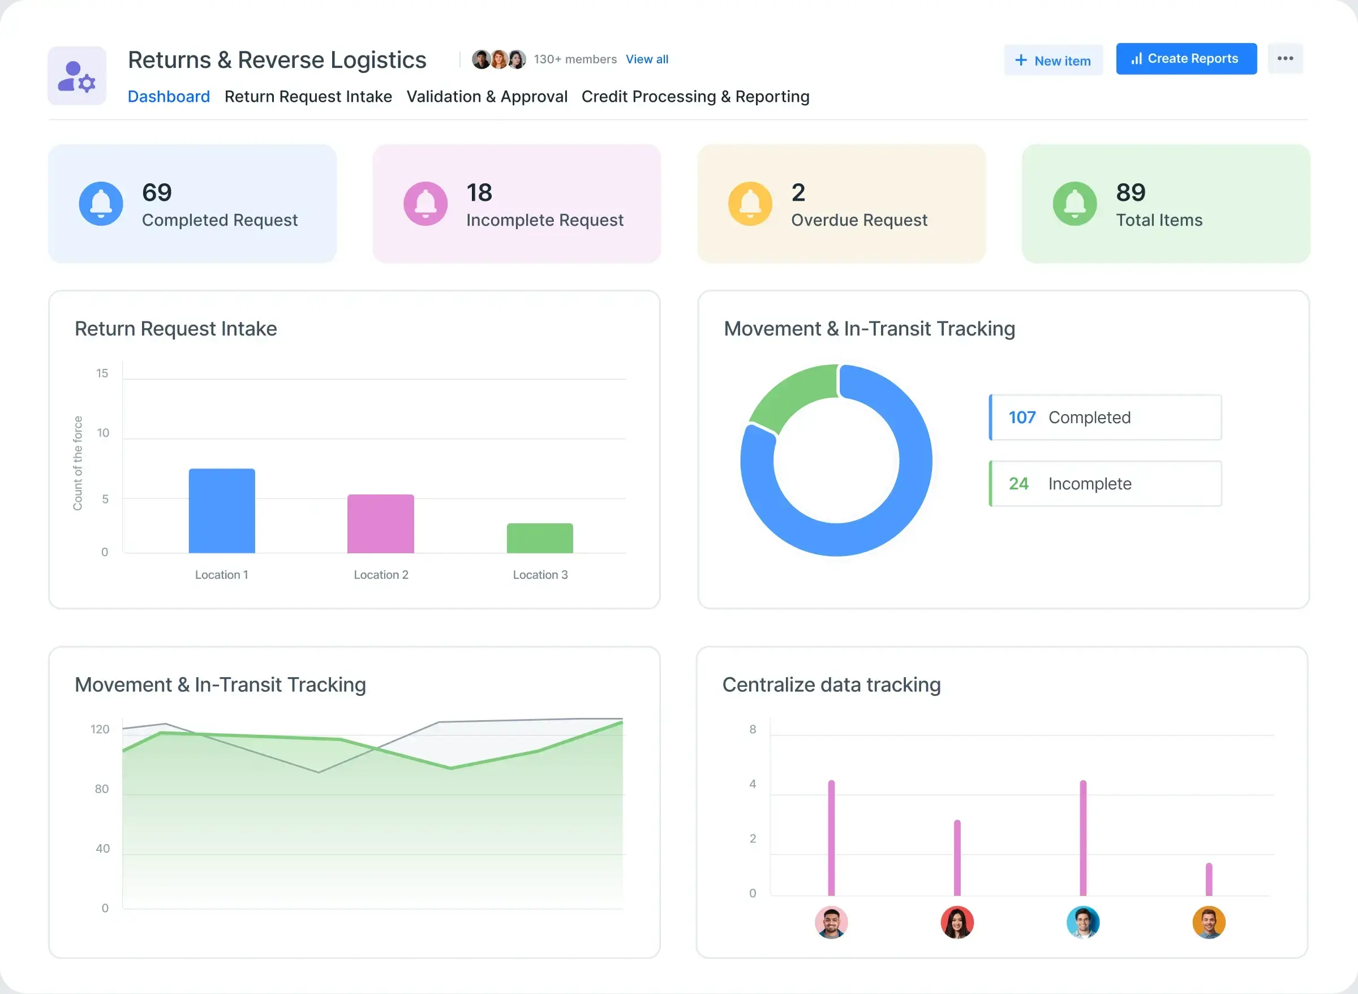Viewport: 1358px width, 994px height.
Task: Click the blue bell on Completed Request card
Action: click(x=101, y=203)
